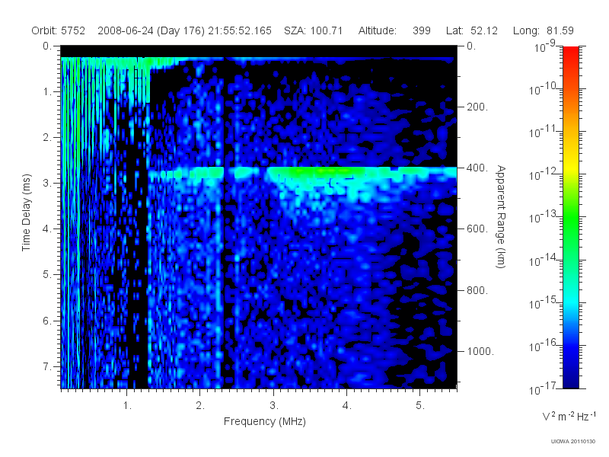Click the 'UIOWA 20110130' footer text

point(573,442)
